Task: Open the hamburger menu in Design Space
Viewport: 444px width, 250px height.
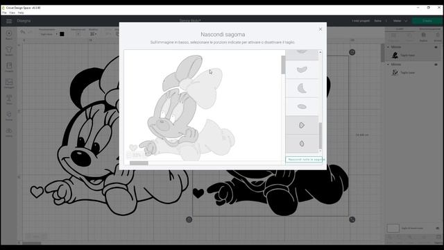Action: [9, 21]
